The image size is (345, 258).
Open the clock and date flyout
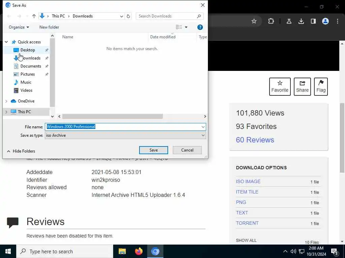[316, 251]
